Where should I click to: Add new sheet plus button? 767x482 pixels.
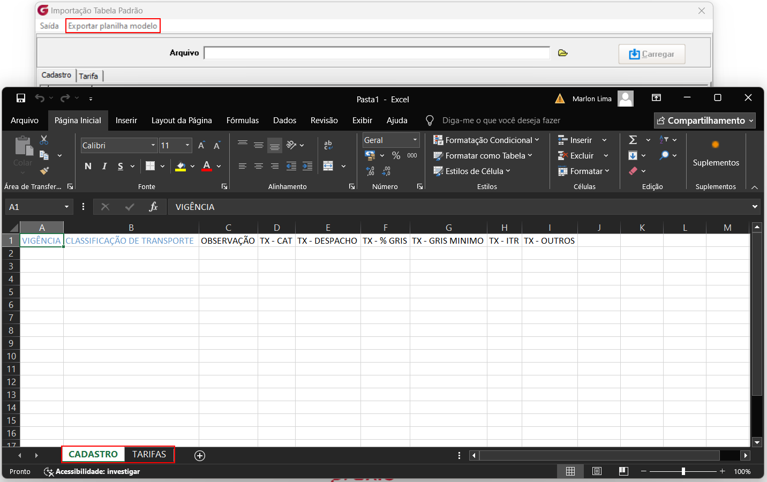pyautogui.click(x=200, y=456)
